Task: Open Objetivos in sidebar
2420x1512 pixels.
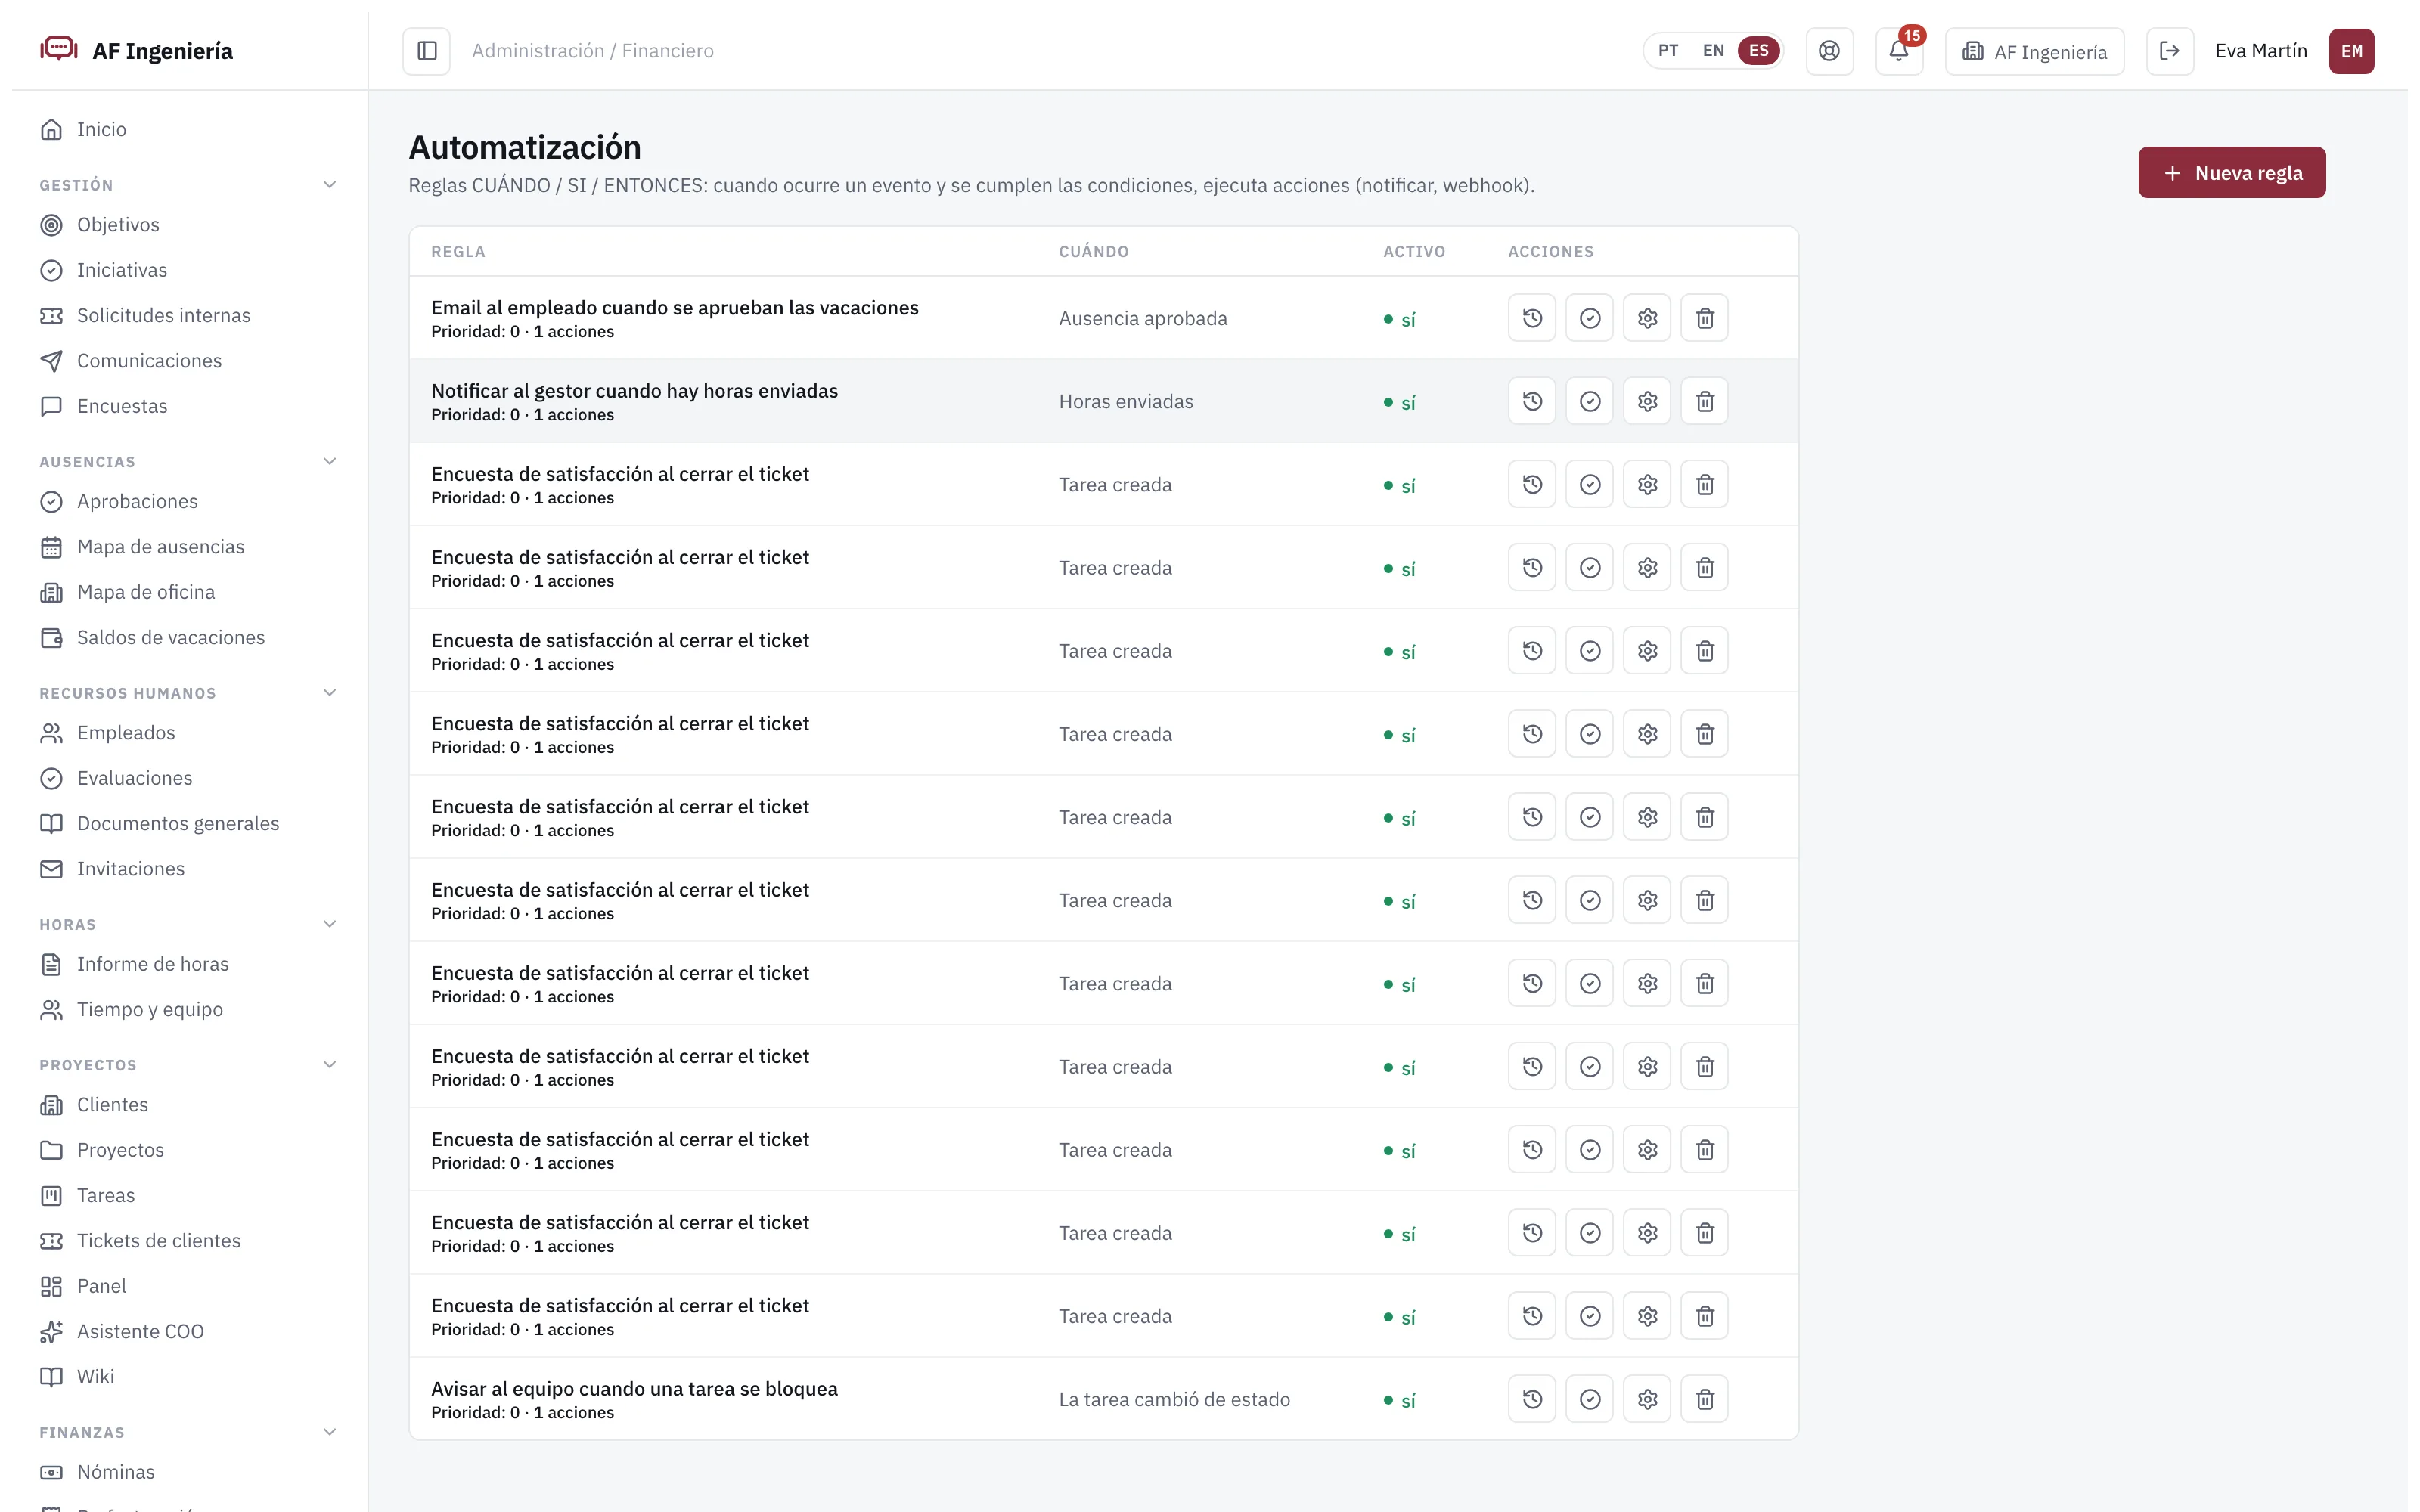Action: (x=118, y=225)
